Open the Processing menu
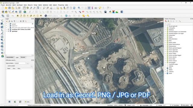The height and width of the screenshot is (108, 193). pos(61,5)
